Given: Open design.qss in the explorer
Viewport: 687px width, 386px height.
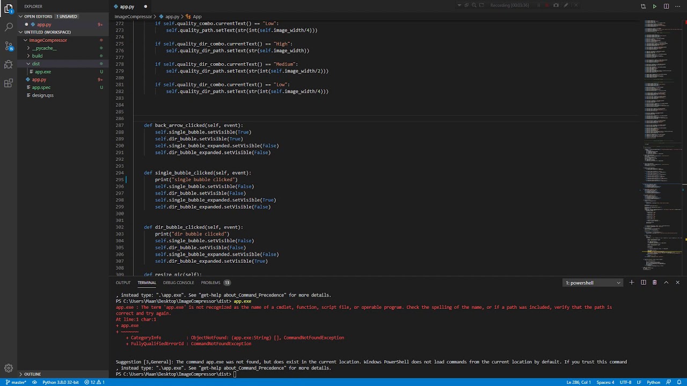Looking at the screenshot, I should coord(42,95).
